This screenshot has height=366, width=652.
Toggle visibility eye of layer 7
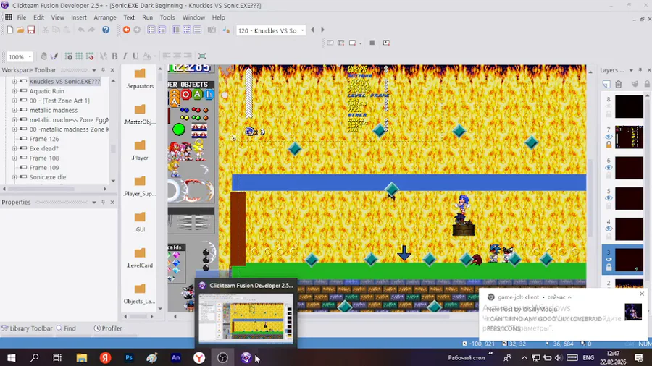pos(609,137)
